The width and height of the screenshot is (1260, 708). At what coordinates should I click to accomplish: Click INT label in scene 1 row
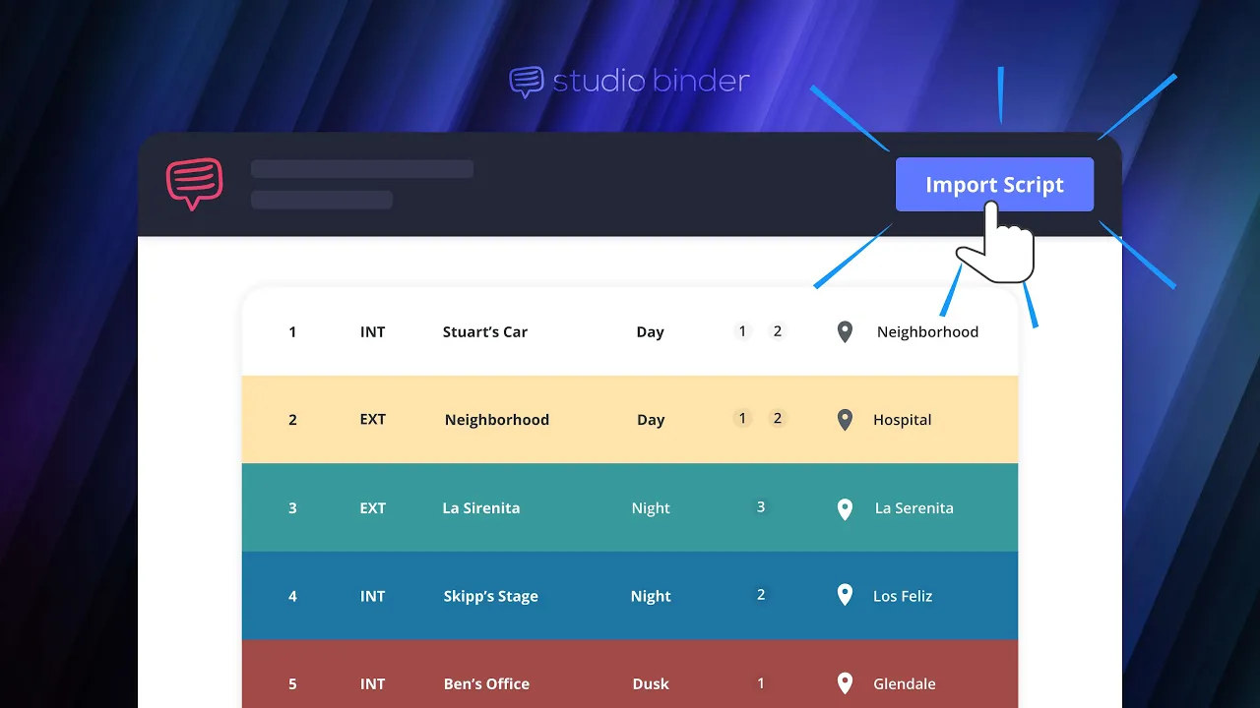[372, 331]
